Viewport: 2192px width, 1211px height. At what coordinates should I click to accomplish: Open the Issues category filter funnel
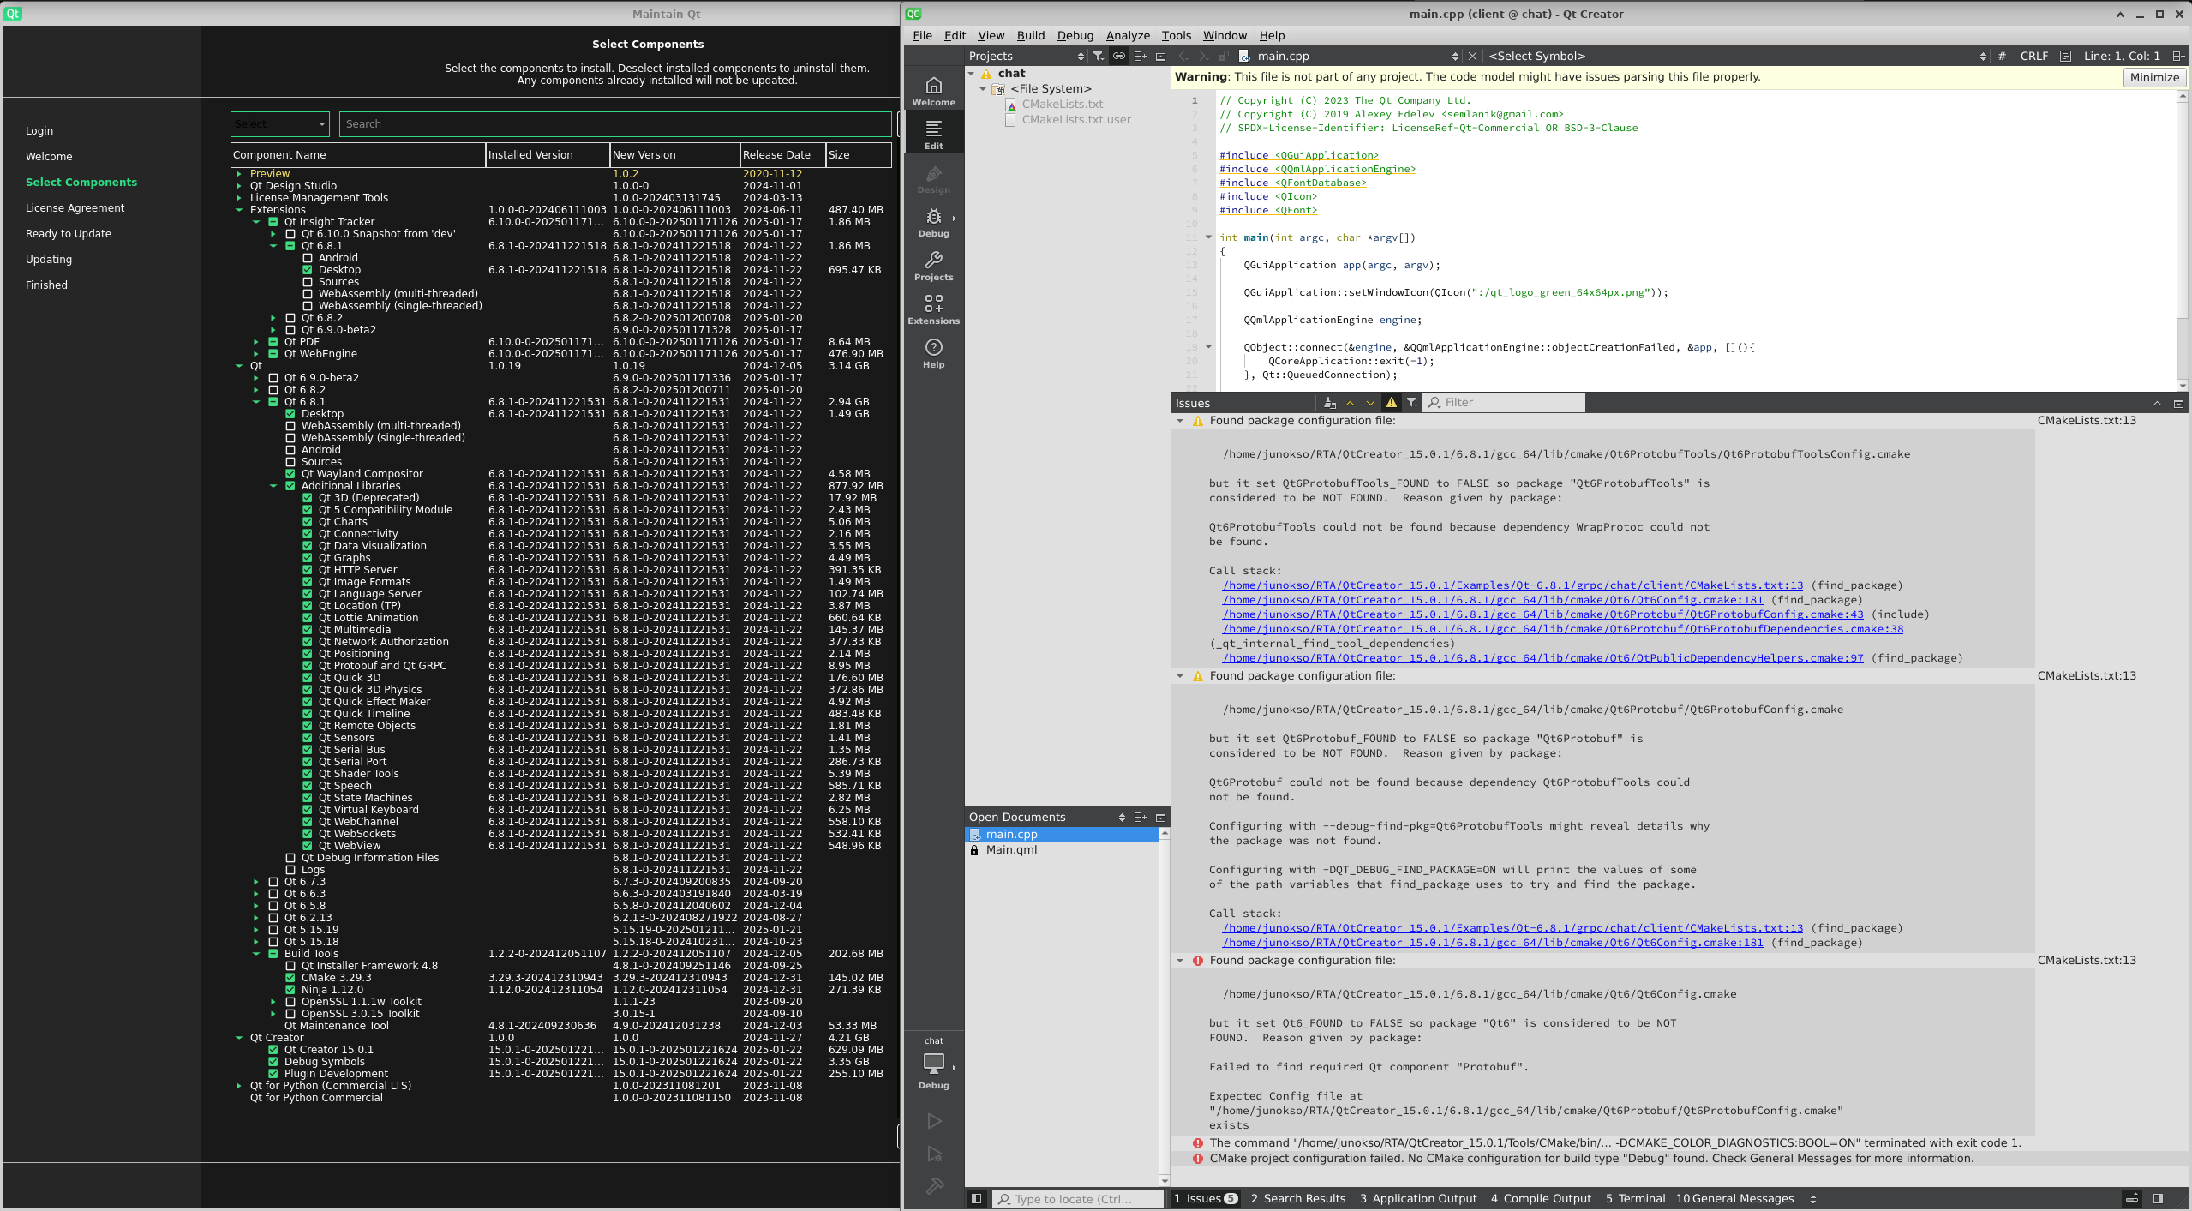(x=1412, y=403)
